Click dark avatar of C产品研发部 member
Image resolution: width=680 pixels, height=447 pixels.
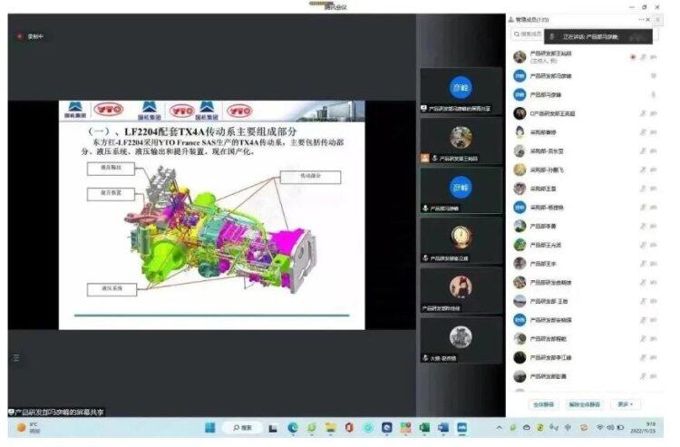click(x=520, y=113)
